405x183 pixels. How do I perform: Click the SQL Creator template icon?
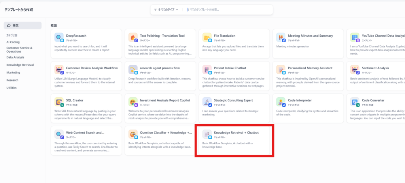[59, 102]
